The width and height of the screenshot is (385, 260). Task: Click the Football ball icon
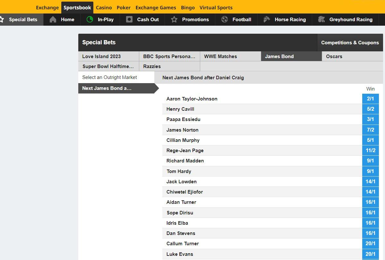click(x=225, y=20)
